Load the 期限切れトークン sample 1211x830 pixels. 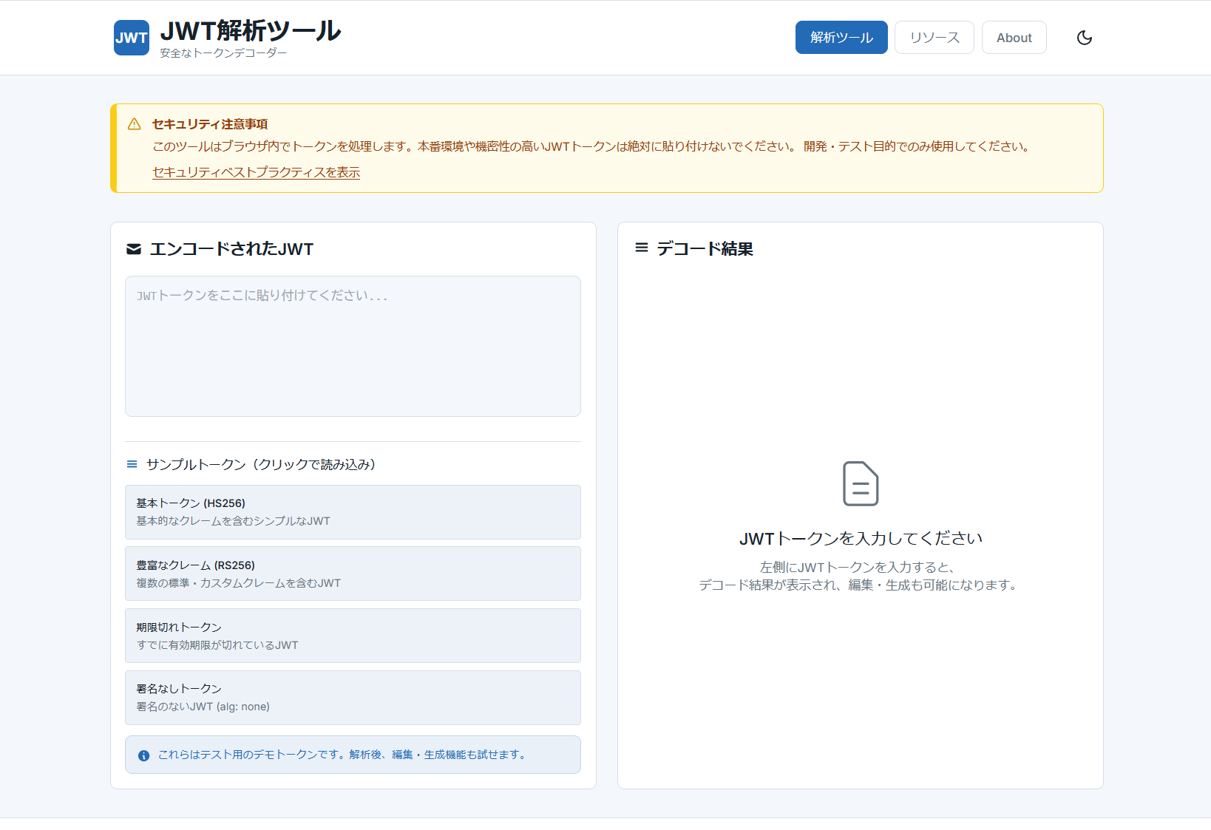[353, 636]
